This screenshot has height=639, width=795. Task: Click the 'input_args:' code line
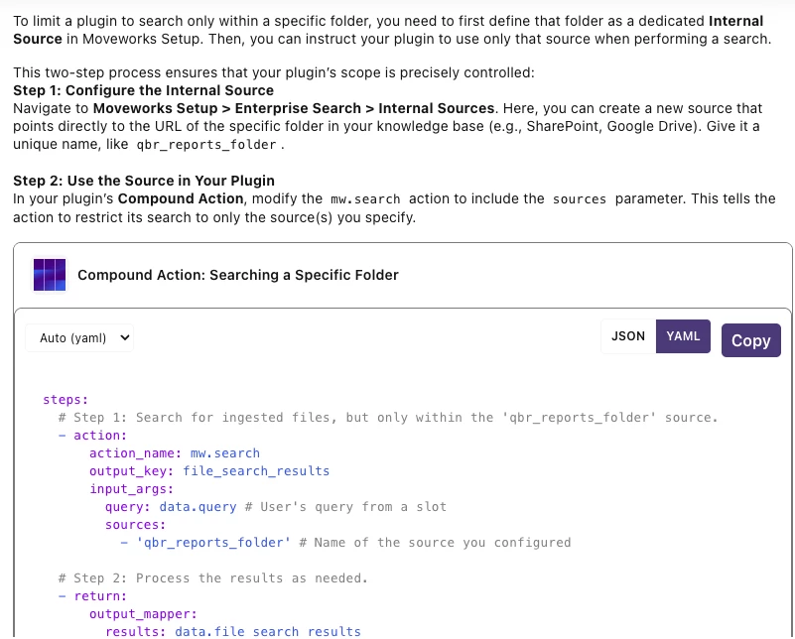click(131, 489)
